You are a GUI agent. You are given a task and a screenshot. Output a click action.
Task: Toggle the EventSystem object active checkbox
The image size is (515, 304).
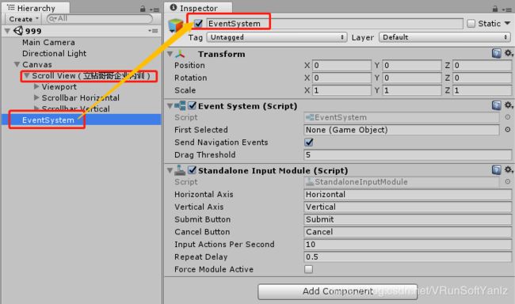tap(198, 23)
